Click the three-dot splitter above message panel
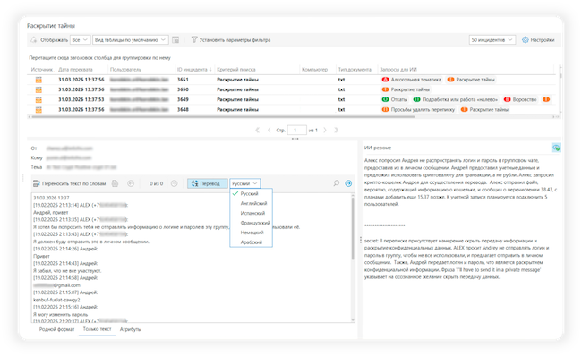The width and height of the screenshot is (582, 356). coord(295,139)
